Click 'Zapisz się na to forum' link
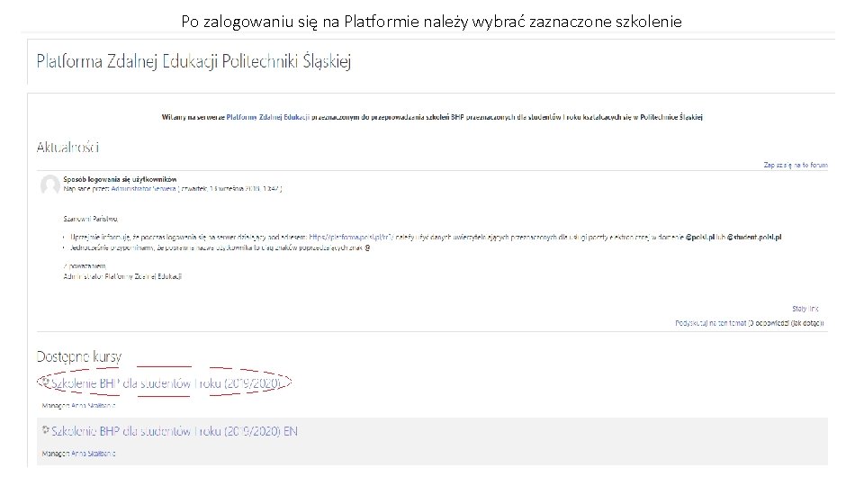The height and width of the screenshot is (486, 864). (795, 165)
